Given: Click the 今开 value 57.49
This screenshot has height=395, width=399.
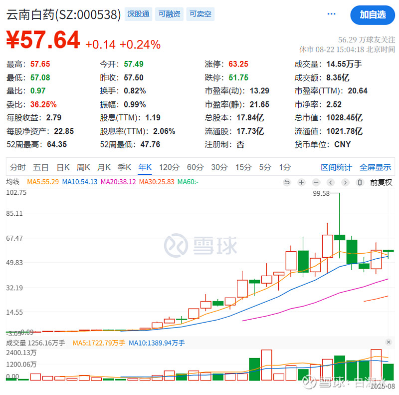Looking at the screenshot, I should pos(134,64).
